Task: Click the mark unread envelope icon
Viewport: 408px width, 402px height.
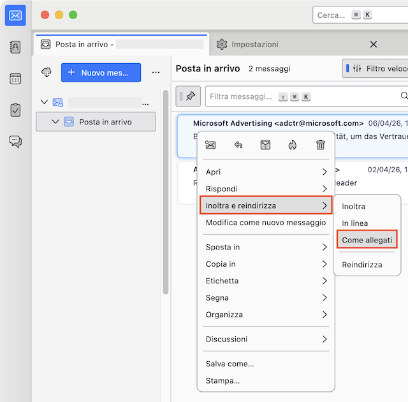Action: (210, 145)
